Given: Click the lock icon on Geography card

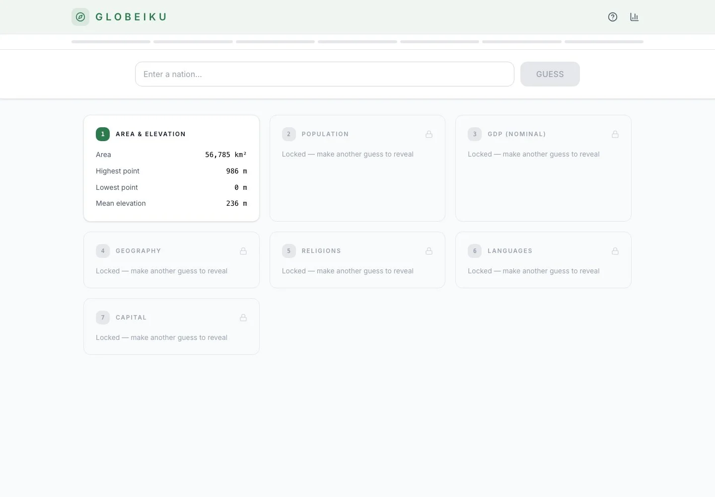Looking at the screenshot, I should click(x=243, y=251).
